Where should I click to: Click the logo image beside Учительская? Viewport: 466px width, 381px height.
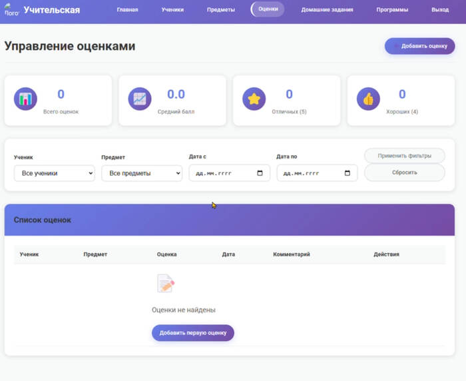coord(11,10)
